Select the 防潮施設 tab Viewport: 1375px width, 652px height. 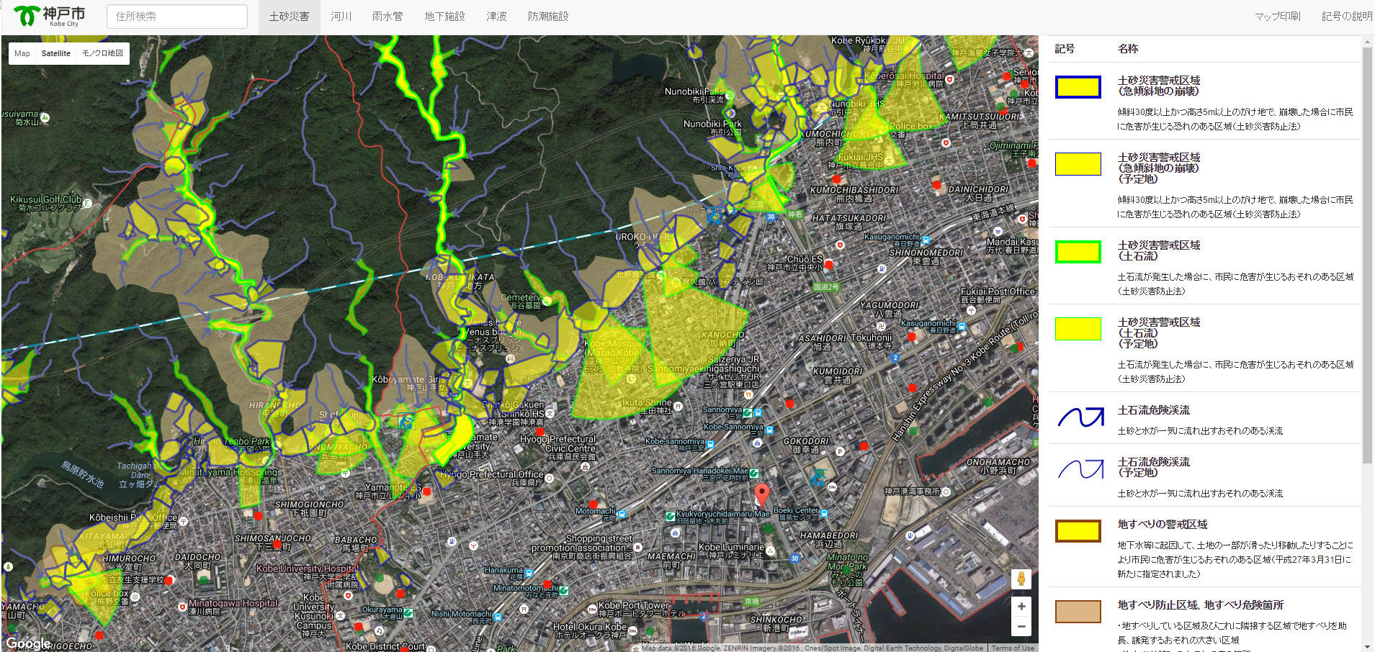coord(548,16)
